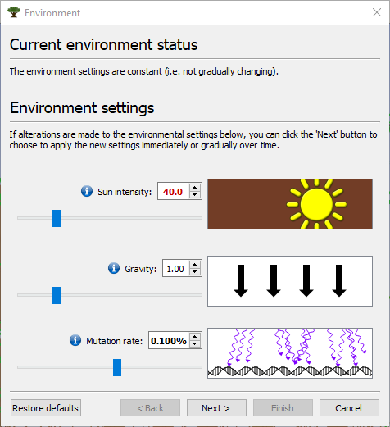Click the Mutation rate info icon
390x427 pixels.
[x=75, y=340]
